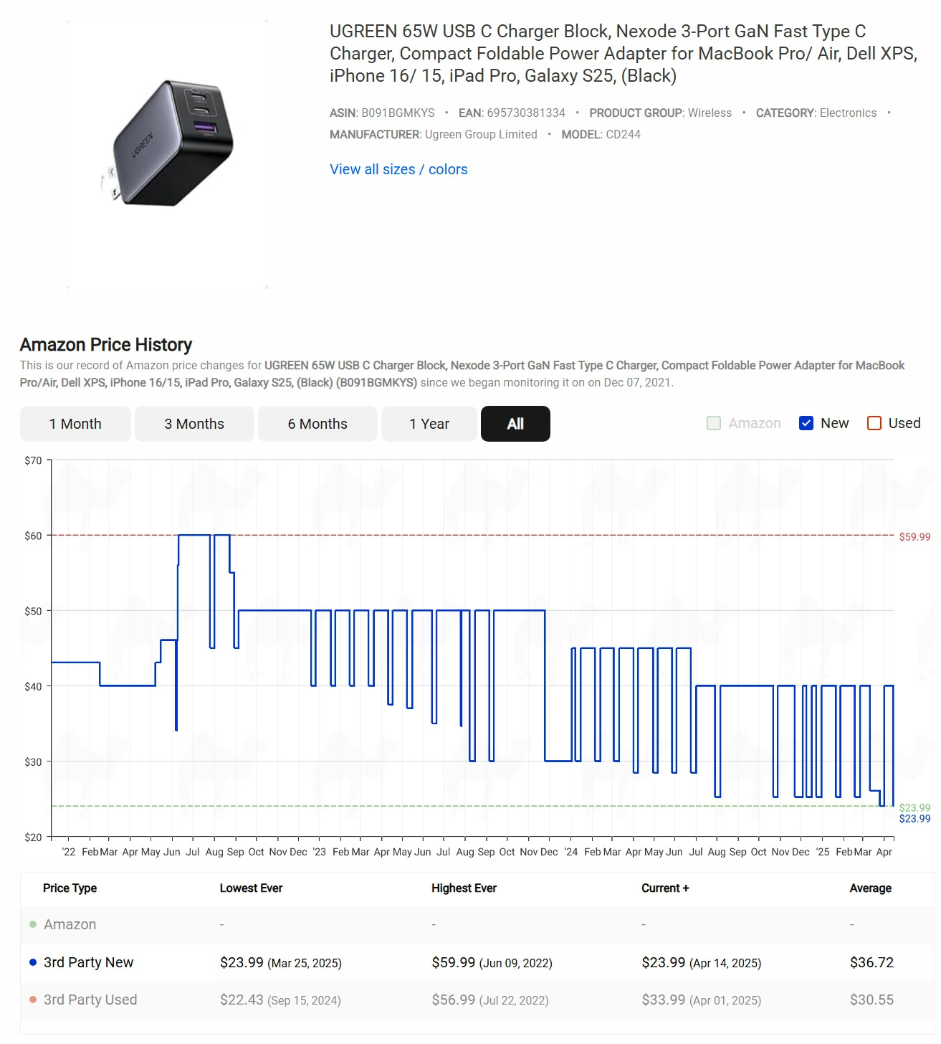
Task: Show the 6 Months price history
Action: [317, 424]
